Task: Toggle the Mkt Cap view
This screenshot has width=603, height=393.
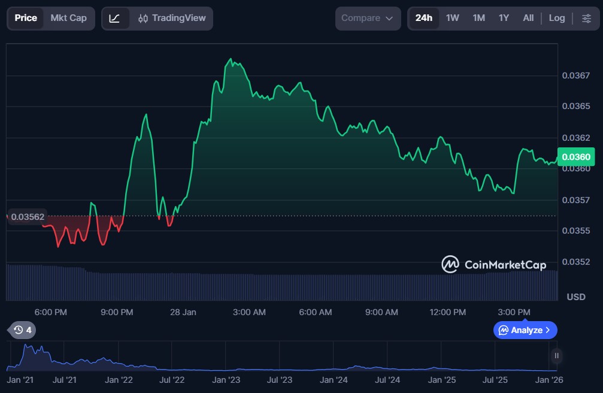Action: (68, 18)
